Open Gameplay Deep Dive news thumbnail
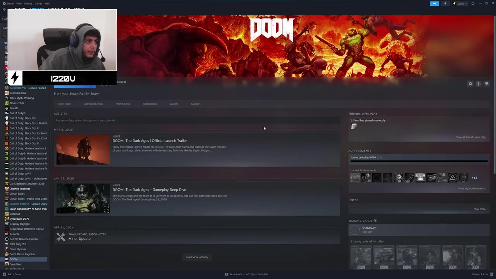 (83, 198)
